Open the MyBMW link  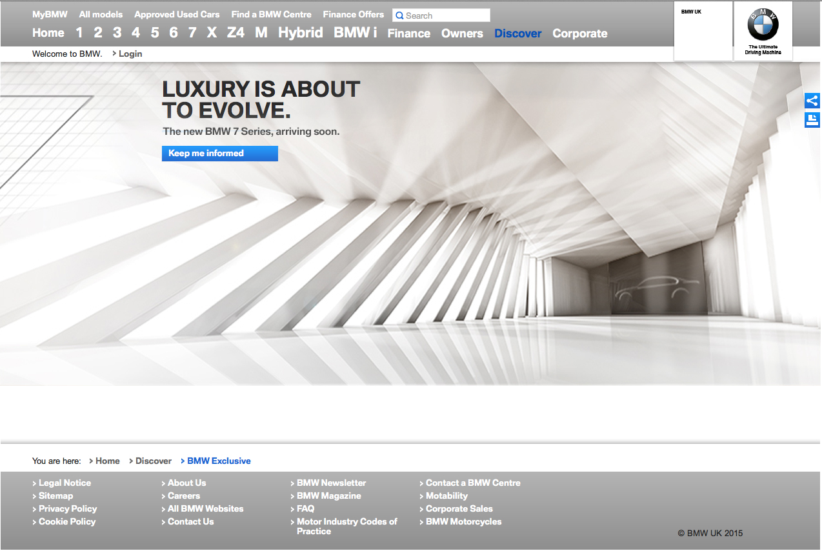50,14
